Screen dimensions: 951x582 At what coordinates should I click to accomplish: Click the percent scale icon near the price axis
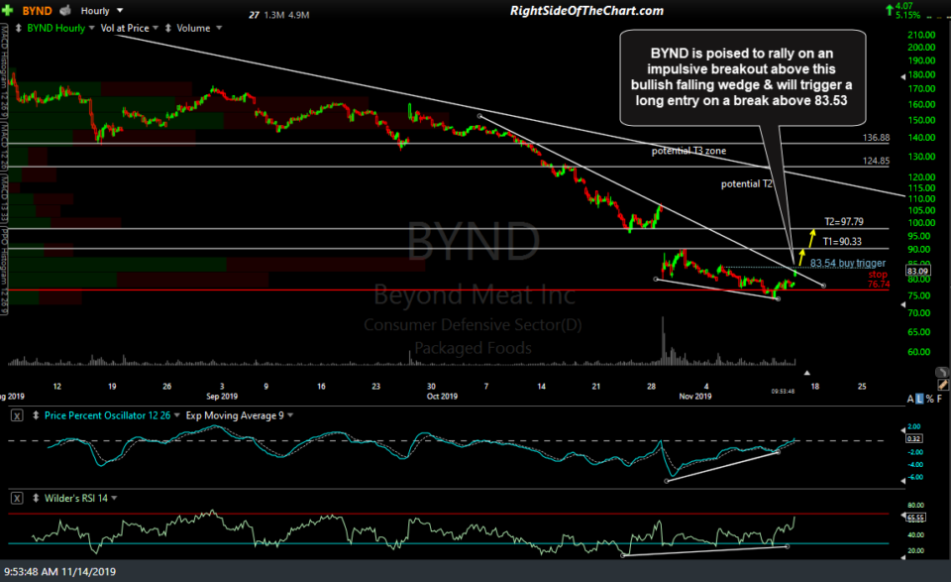930,399
